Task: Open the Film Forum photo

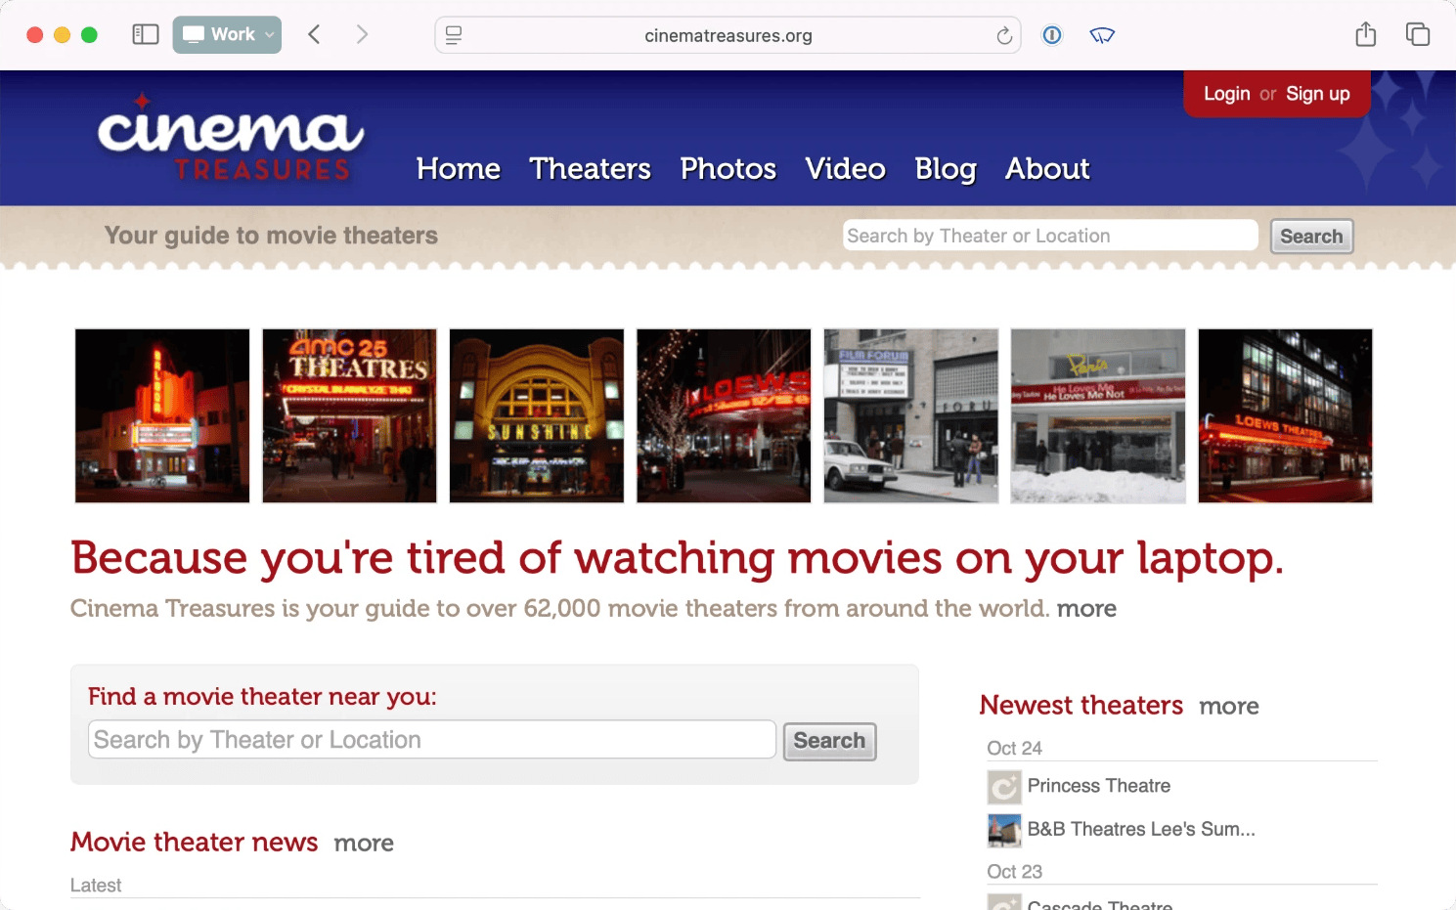Action: tap(911, 415)
